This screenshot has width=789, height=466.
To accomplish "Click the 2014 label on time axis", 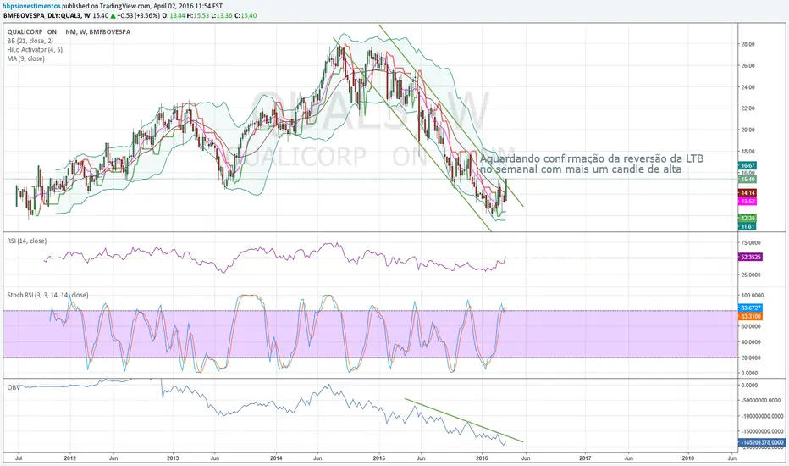I will pyautogui.click(x=276, y=458).
